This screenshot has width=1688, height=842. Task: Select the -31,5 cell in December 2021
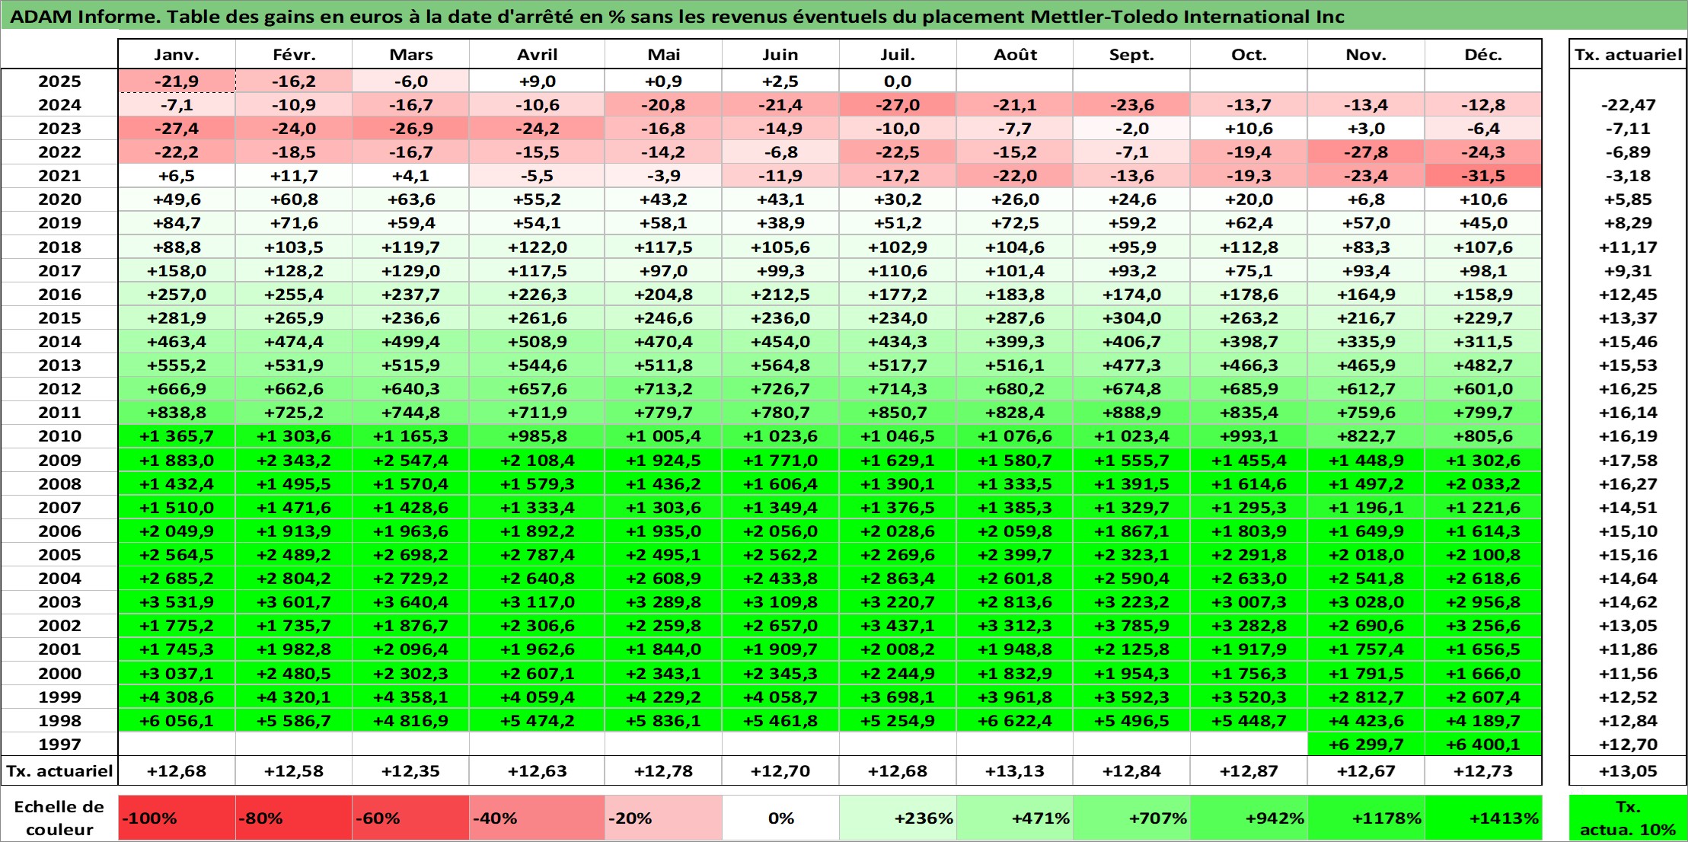pyautogui.click(x=1483, y=176)
